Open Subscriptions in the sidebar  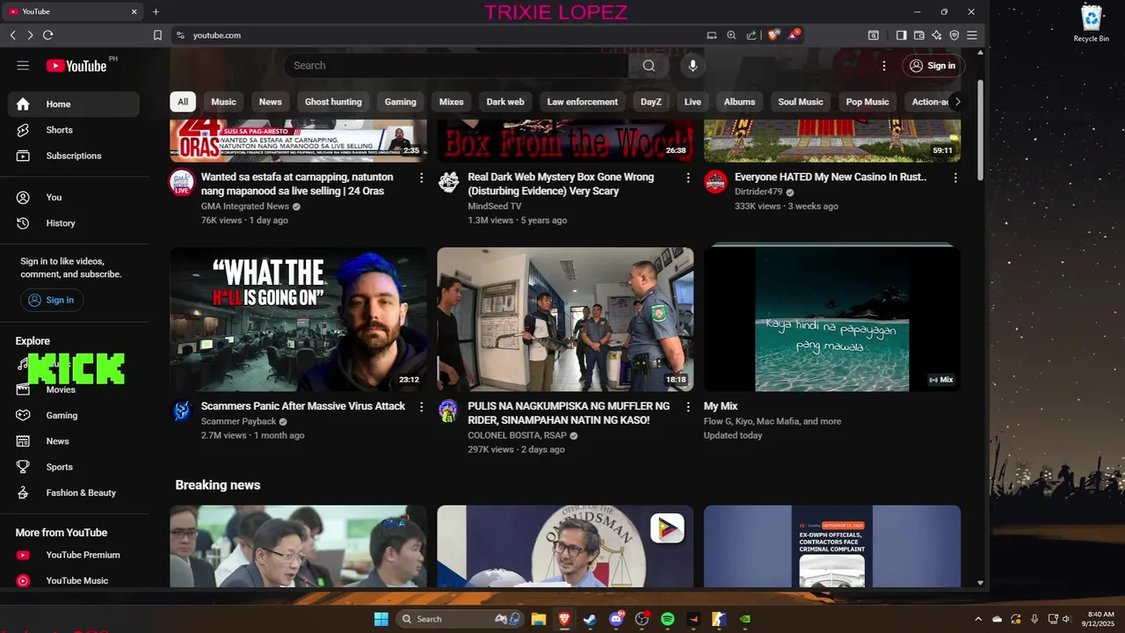74,156
